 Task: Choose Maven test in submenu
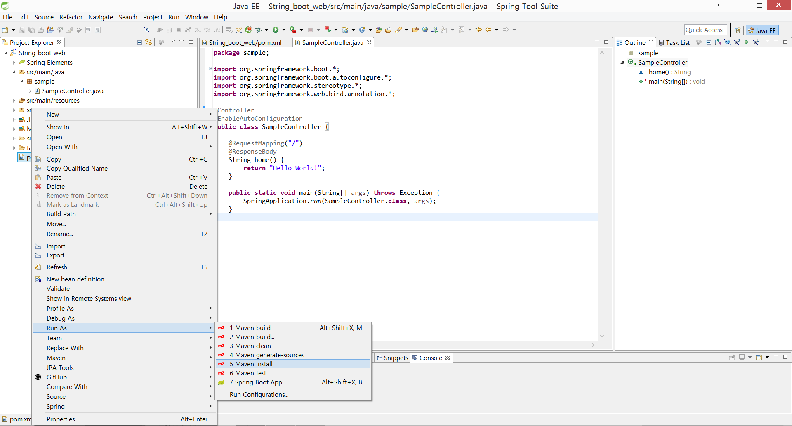[293, 373]
